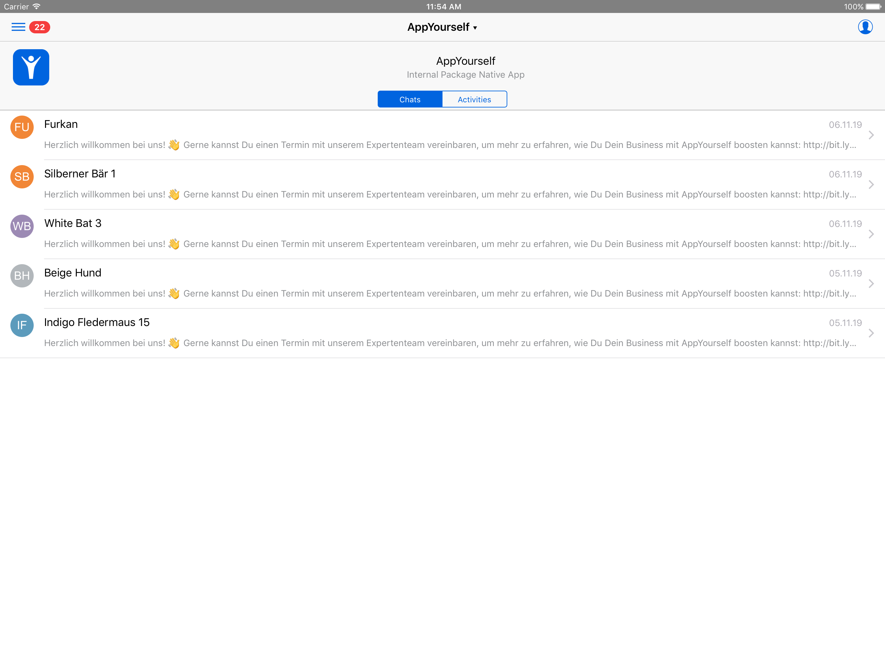Open the hamburger menu icon

[x=18, y=27]
